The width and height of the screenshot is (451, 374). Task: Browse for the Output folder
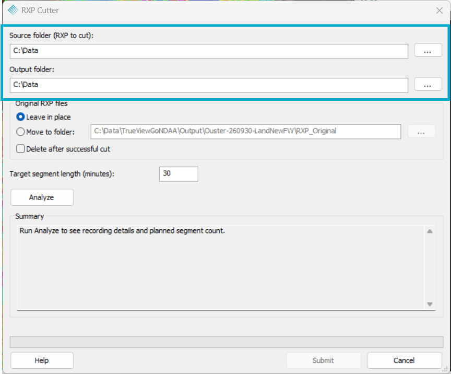(x=428, y=85)
